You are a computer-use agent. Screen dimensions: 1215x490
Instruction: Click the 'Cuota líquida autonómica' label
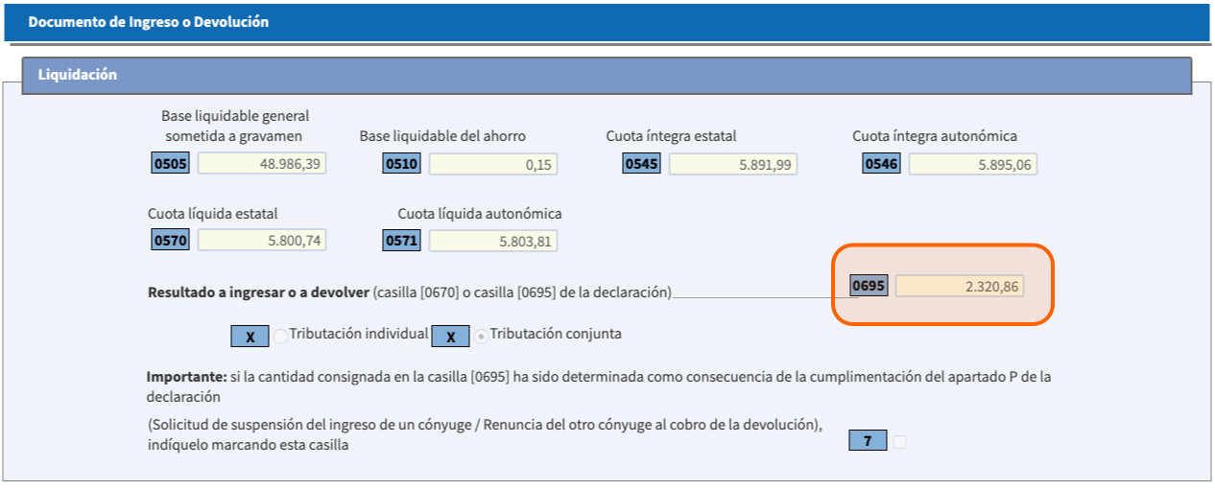coord(480,213)
